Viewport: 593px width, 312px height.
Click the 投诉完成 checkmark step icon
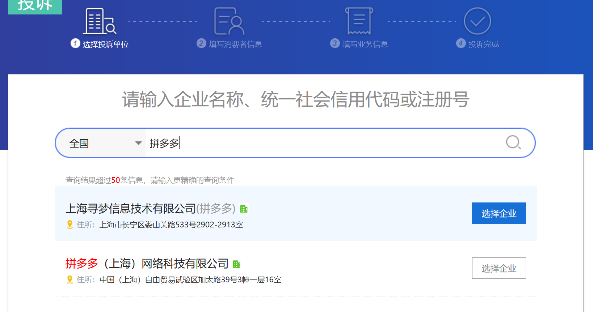pos(477,21)
